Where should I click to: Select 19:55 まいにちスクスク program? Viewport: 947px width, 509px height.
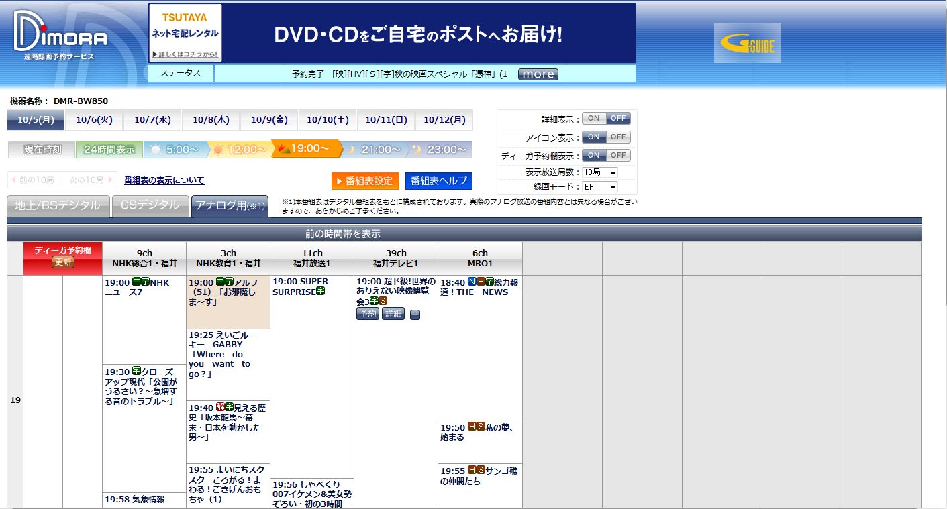(x=228, y=486)
